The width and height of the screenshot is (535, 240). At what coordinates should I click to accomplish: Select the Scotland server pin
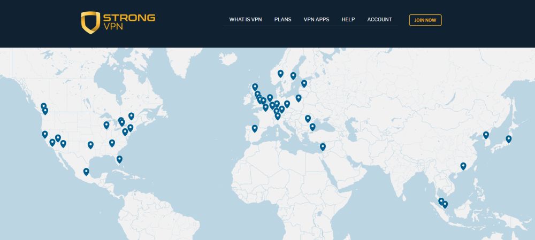click(255, 87)
